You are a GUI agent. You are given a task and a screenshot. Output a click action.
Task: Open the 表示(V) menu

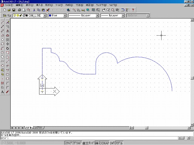(x=30, y=5)
